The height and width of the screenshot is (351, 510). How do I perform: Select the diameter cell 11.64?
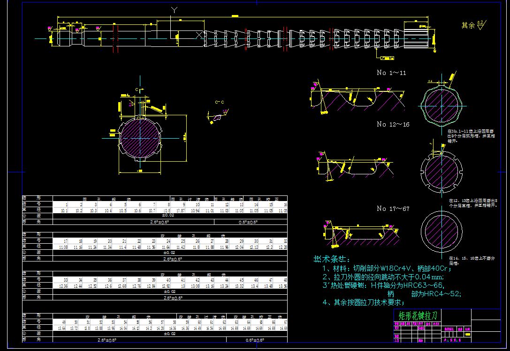pos(166,247)
